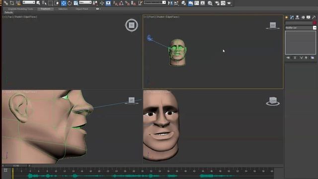Screen dimensions: 318x179
Task: Click the Mirror tool icon
Action: pos(170,3)
